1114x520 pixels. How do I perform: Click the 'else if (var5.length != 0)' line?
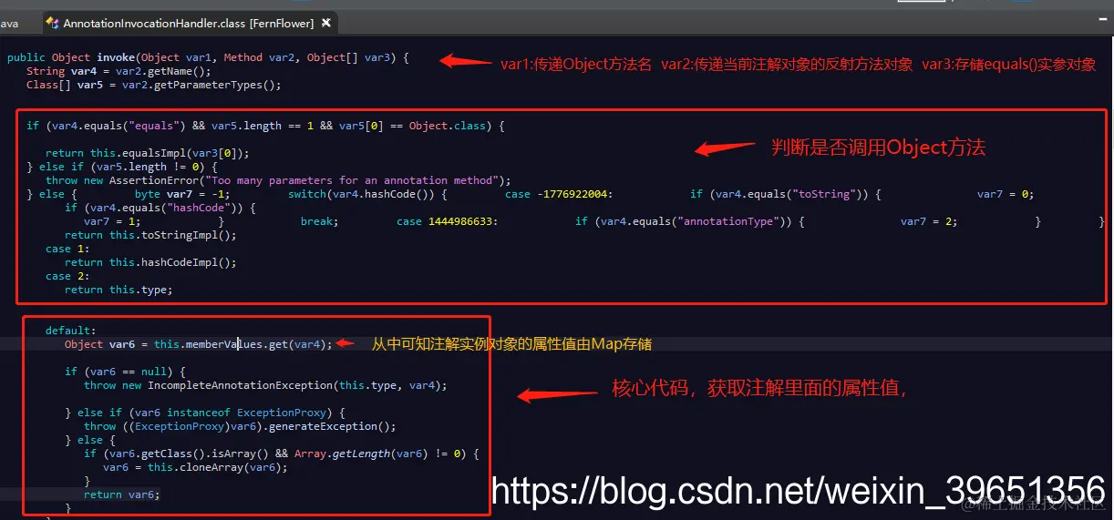[122, 167]
